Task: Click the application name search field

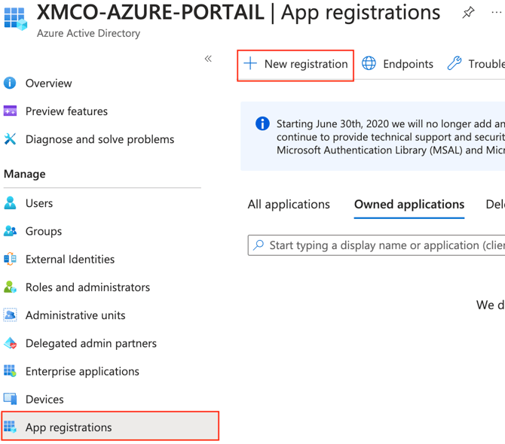Action: point(384,245)
